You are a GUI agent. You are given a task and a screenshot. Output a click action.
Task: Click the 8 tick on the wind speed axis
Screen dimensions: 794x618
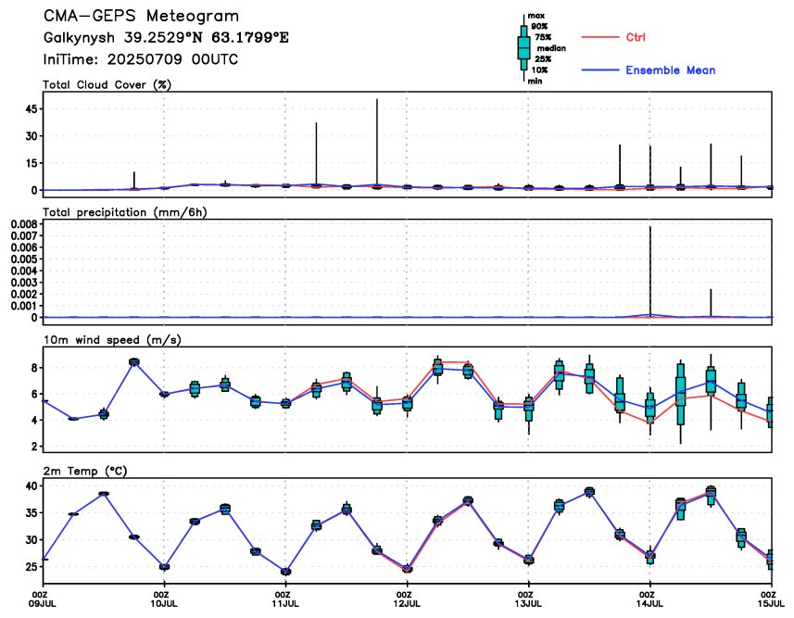tap(34, 368)
